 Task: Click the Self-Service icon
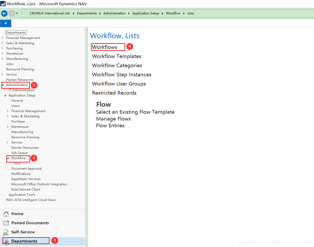pyautogui.click(x=6, y=232)
